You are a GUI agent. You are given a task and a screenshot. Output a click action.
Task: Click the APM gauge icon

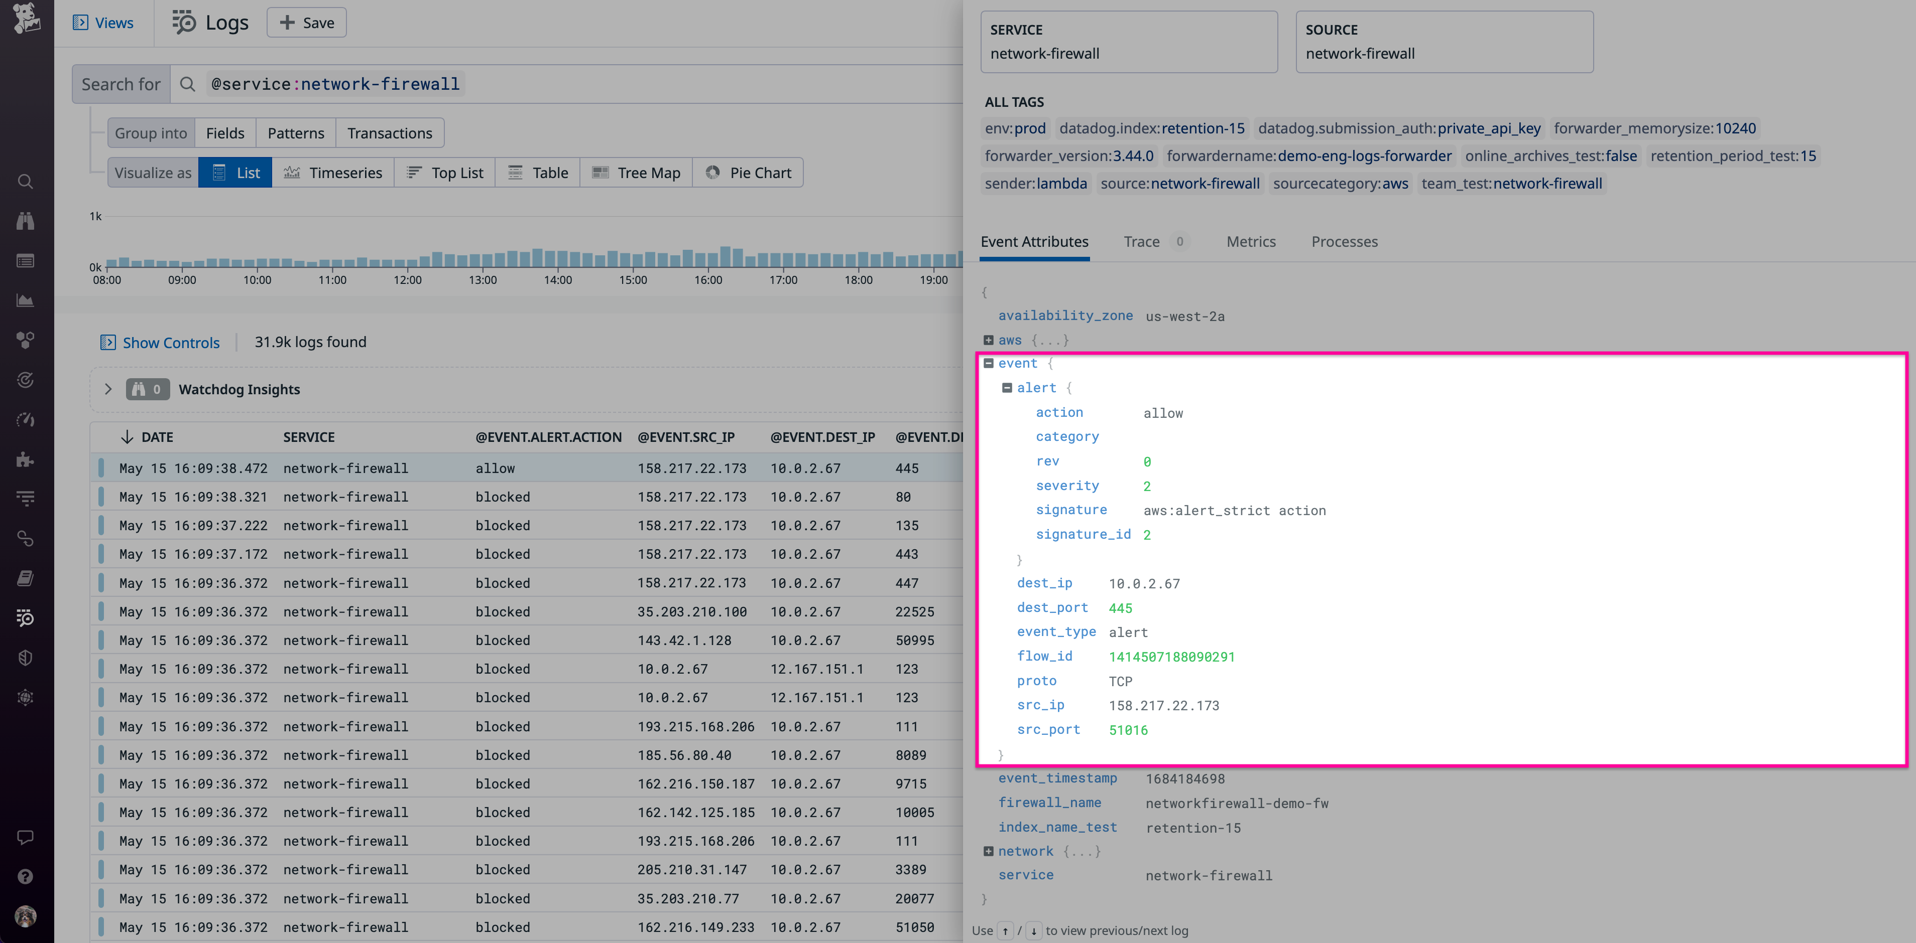click(25, 419)
